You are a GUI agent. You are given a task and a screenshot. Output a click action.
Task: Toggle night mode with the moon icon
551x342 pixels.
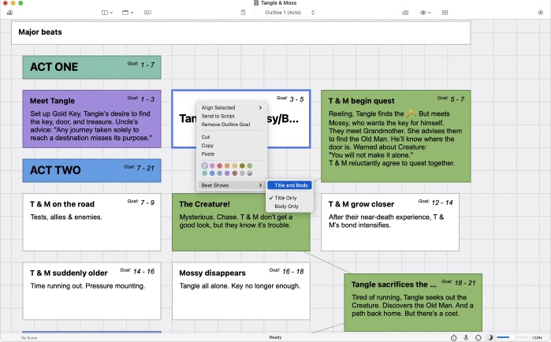(x=490, y=337)
